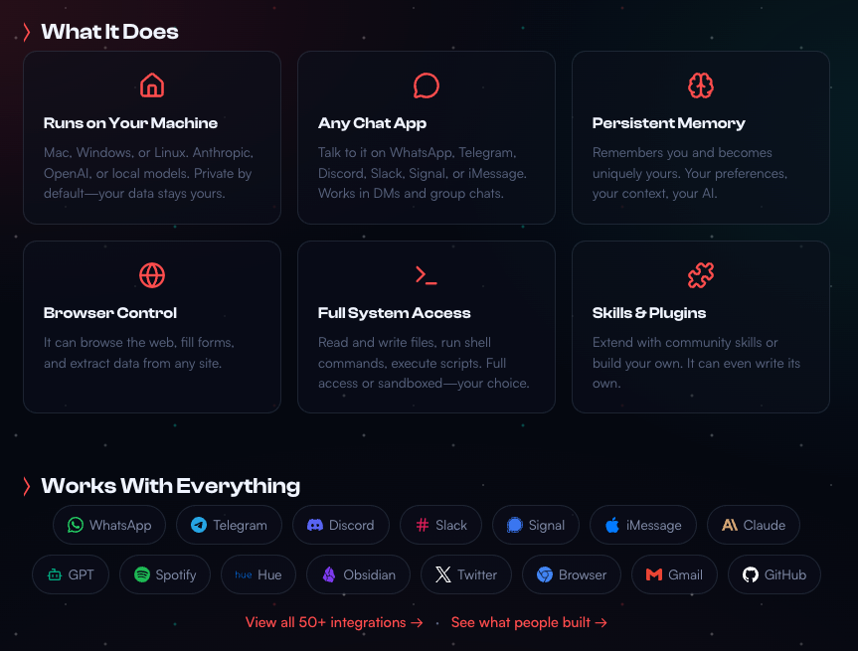Select the WhatsApp integration chip
Screen dimensions: 858x651
[x=109, y=525]
